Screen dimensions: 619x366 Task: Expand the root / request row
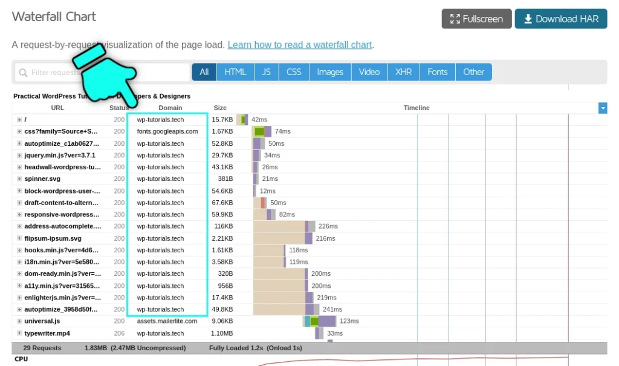(19, 120)
